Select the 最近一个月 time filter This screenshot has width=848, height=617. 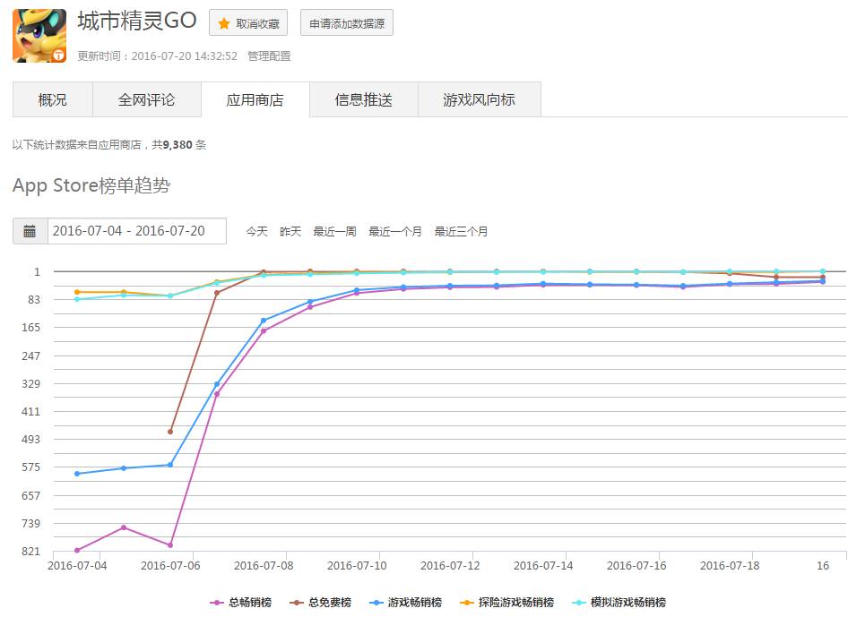pos(395,232)
